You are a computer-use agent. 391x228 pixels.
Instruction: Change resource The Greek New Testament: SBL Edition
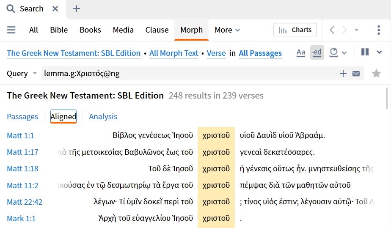[74, 53]
